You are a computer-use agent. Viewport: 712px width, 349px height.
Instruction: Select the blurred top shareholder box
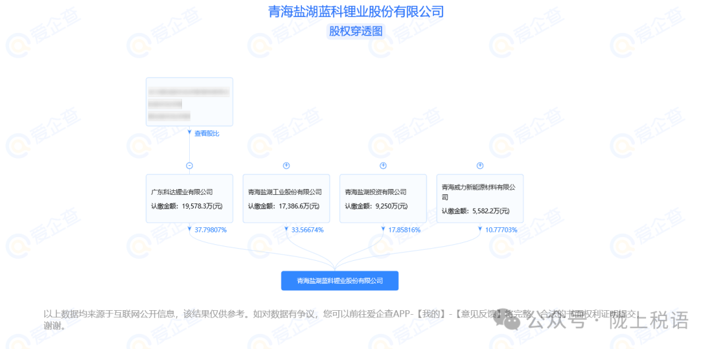pos(189,101)
